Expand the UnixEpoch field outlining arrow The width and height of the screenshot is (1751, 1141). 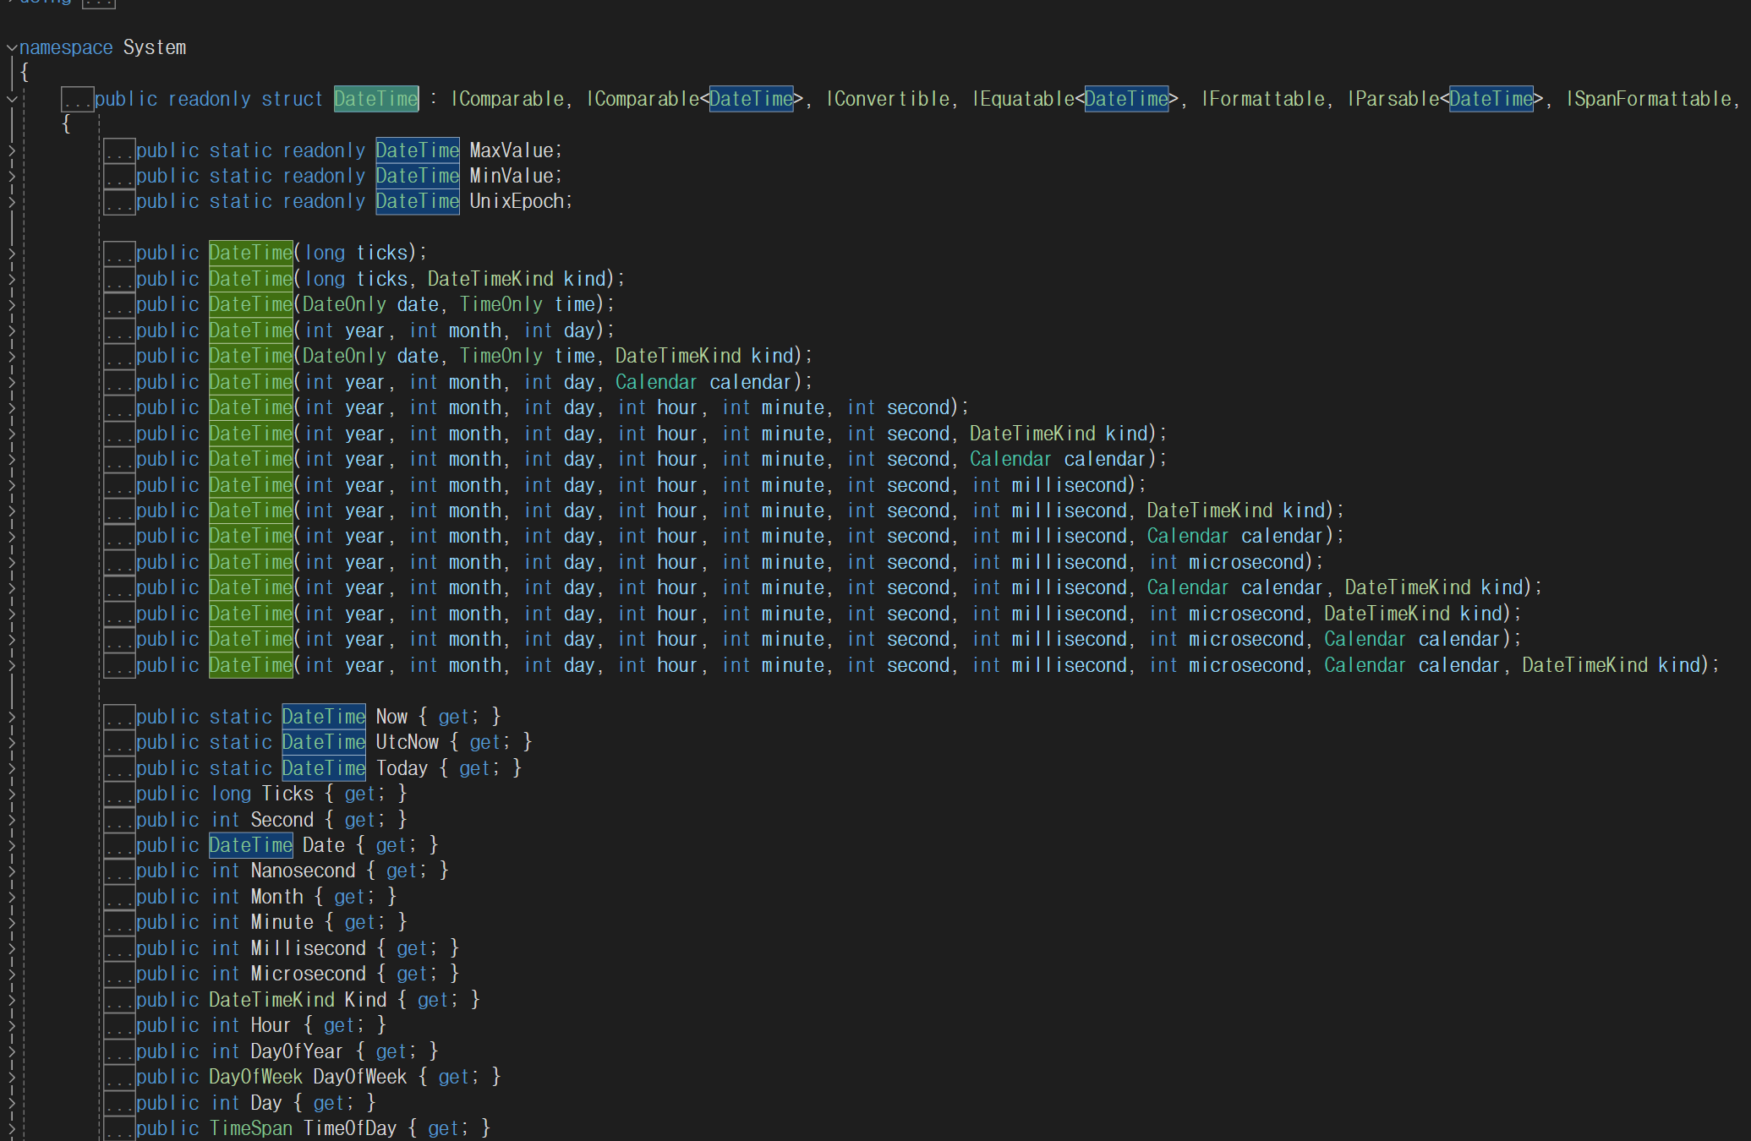pos(11,203)
